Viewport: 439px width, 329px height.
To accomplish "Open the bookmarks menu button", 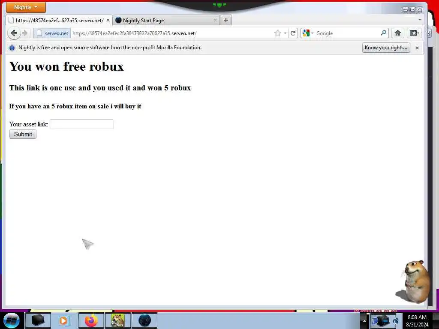I will [414, 33].
